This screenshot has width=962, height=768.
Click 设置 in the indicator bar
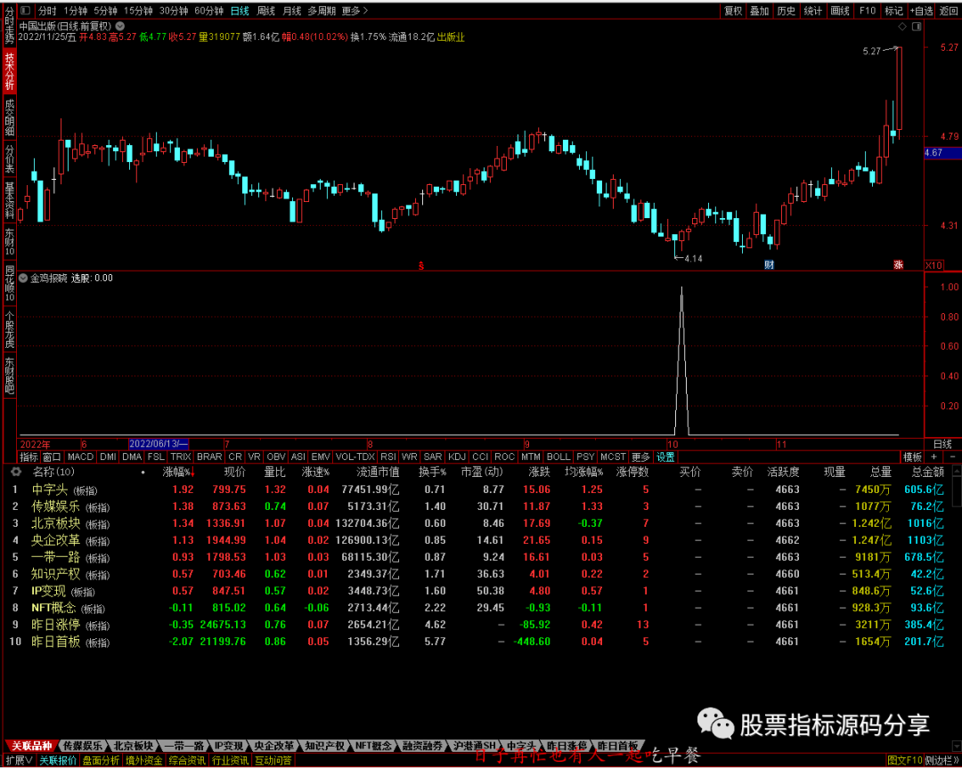pyautogui.click(x=665, y=457)
